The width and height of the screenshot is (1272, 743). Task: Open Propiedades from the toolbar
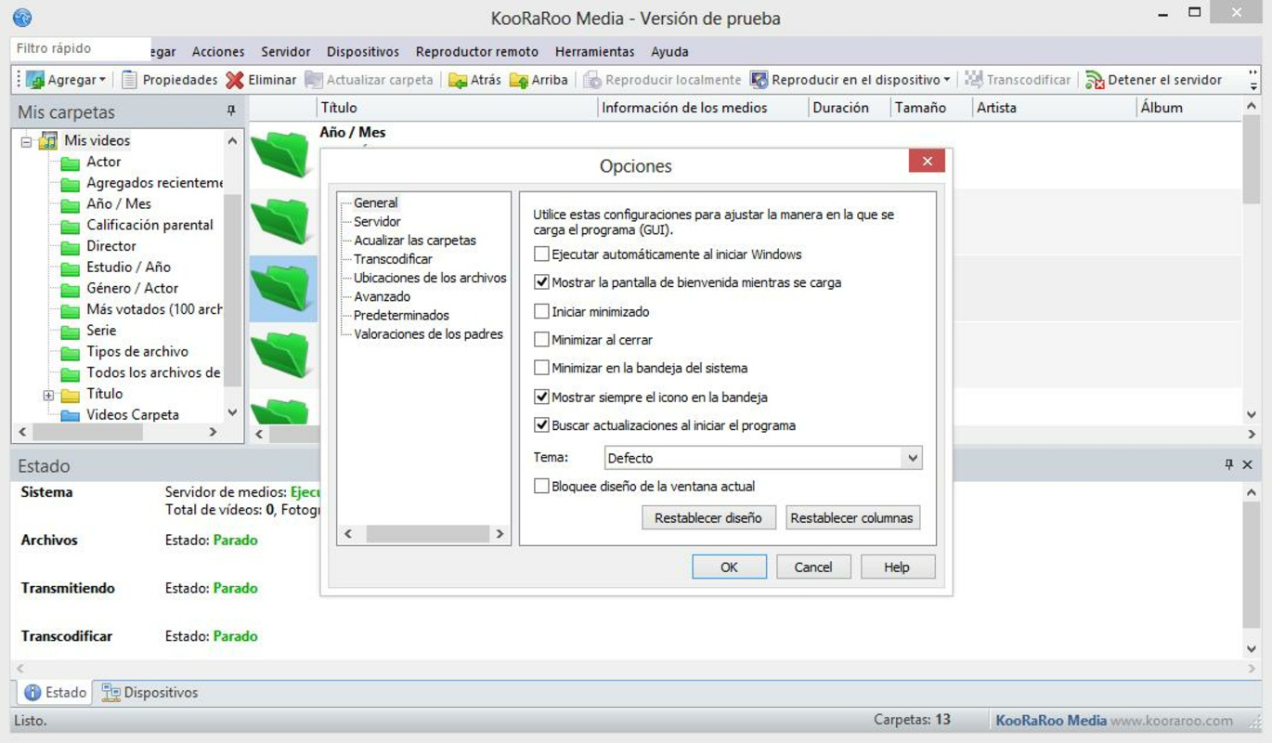point(170,80)
